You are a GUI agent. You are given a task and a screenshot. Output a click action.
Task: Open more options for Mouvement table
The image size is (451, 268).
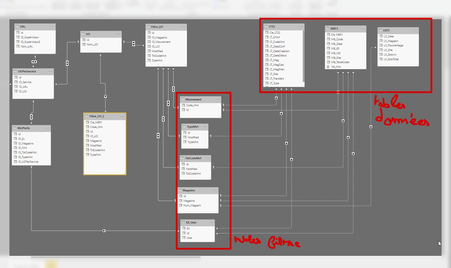click(x=218, y=99)
